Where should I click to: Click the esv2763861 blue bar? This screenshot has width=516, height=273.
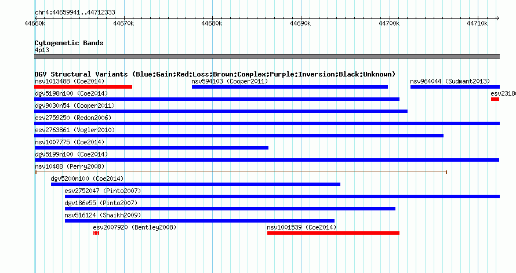pos(239,136)
